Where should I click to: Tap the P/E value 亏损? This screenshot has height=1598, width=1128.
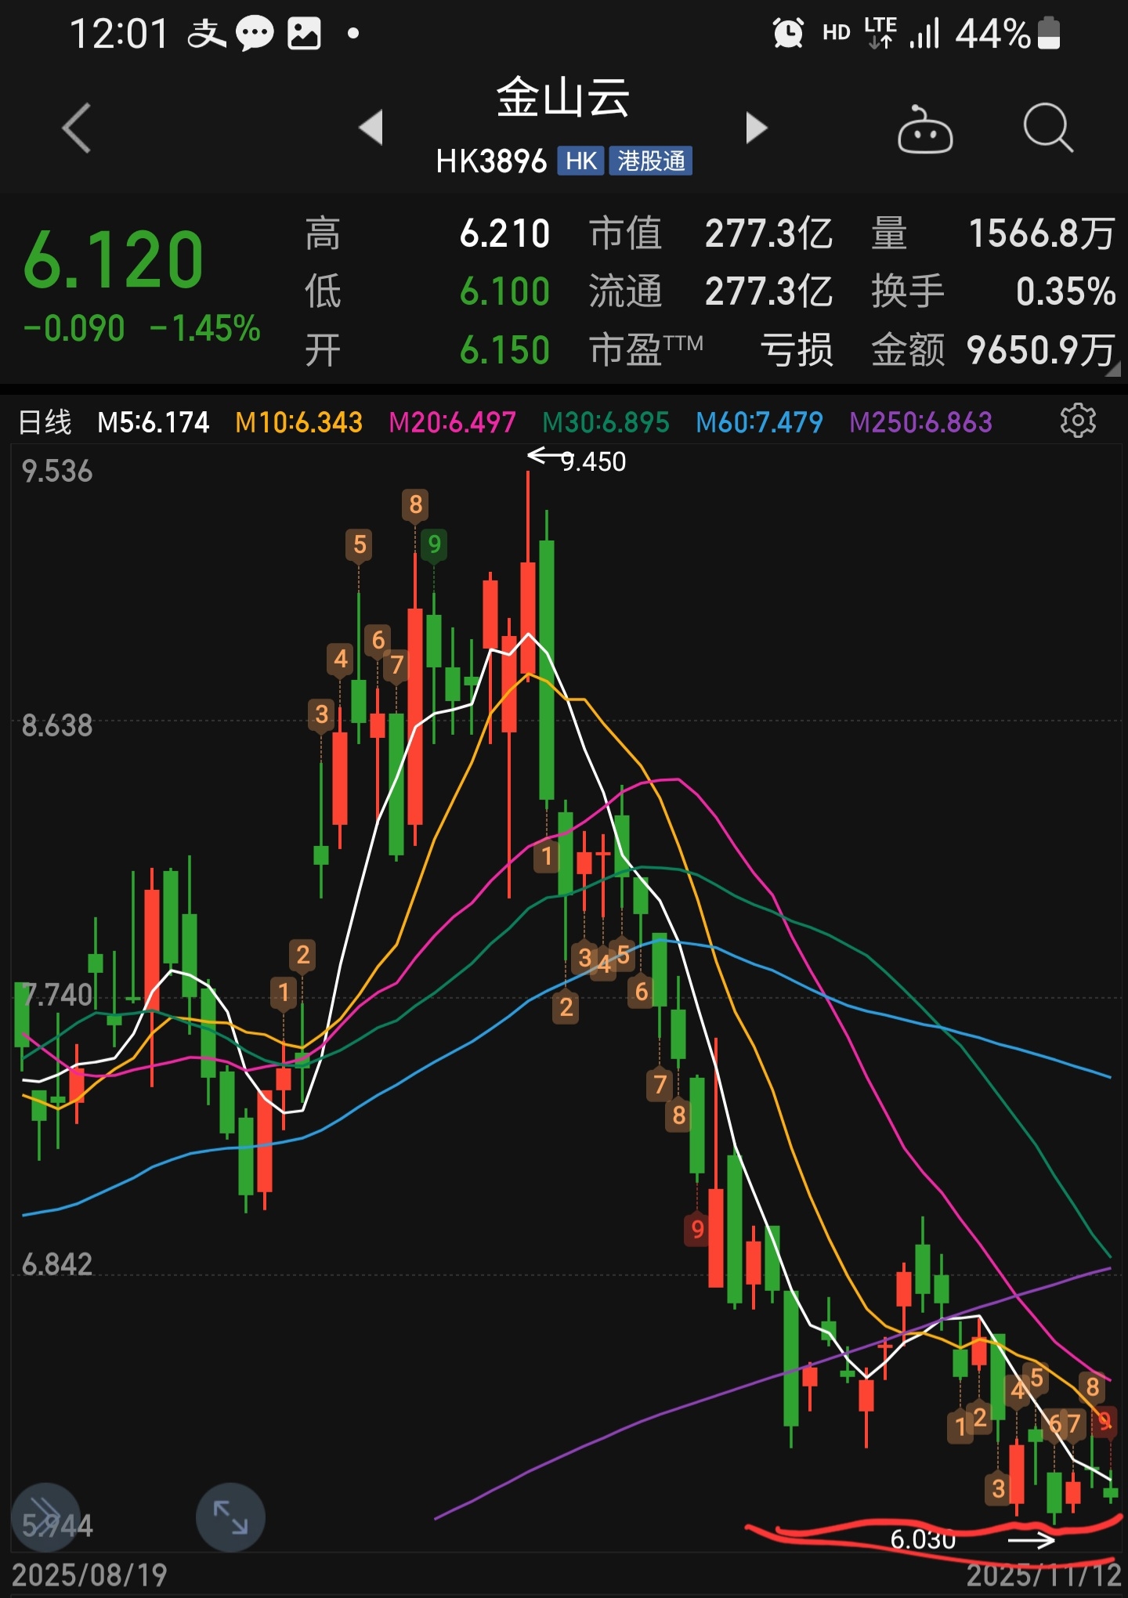click(796, 349)
